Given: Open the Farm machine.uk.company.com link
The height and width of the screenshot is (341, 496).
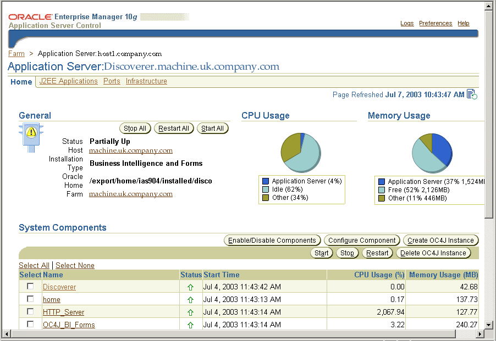Looking at the screenshot, I should (x=131, y=193).
